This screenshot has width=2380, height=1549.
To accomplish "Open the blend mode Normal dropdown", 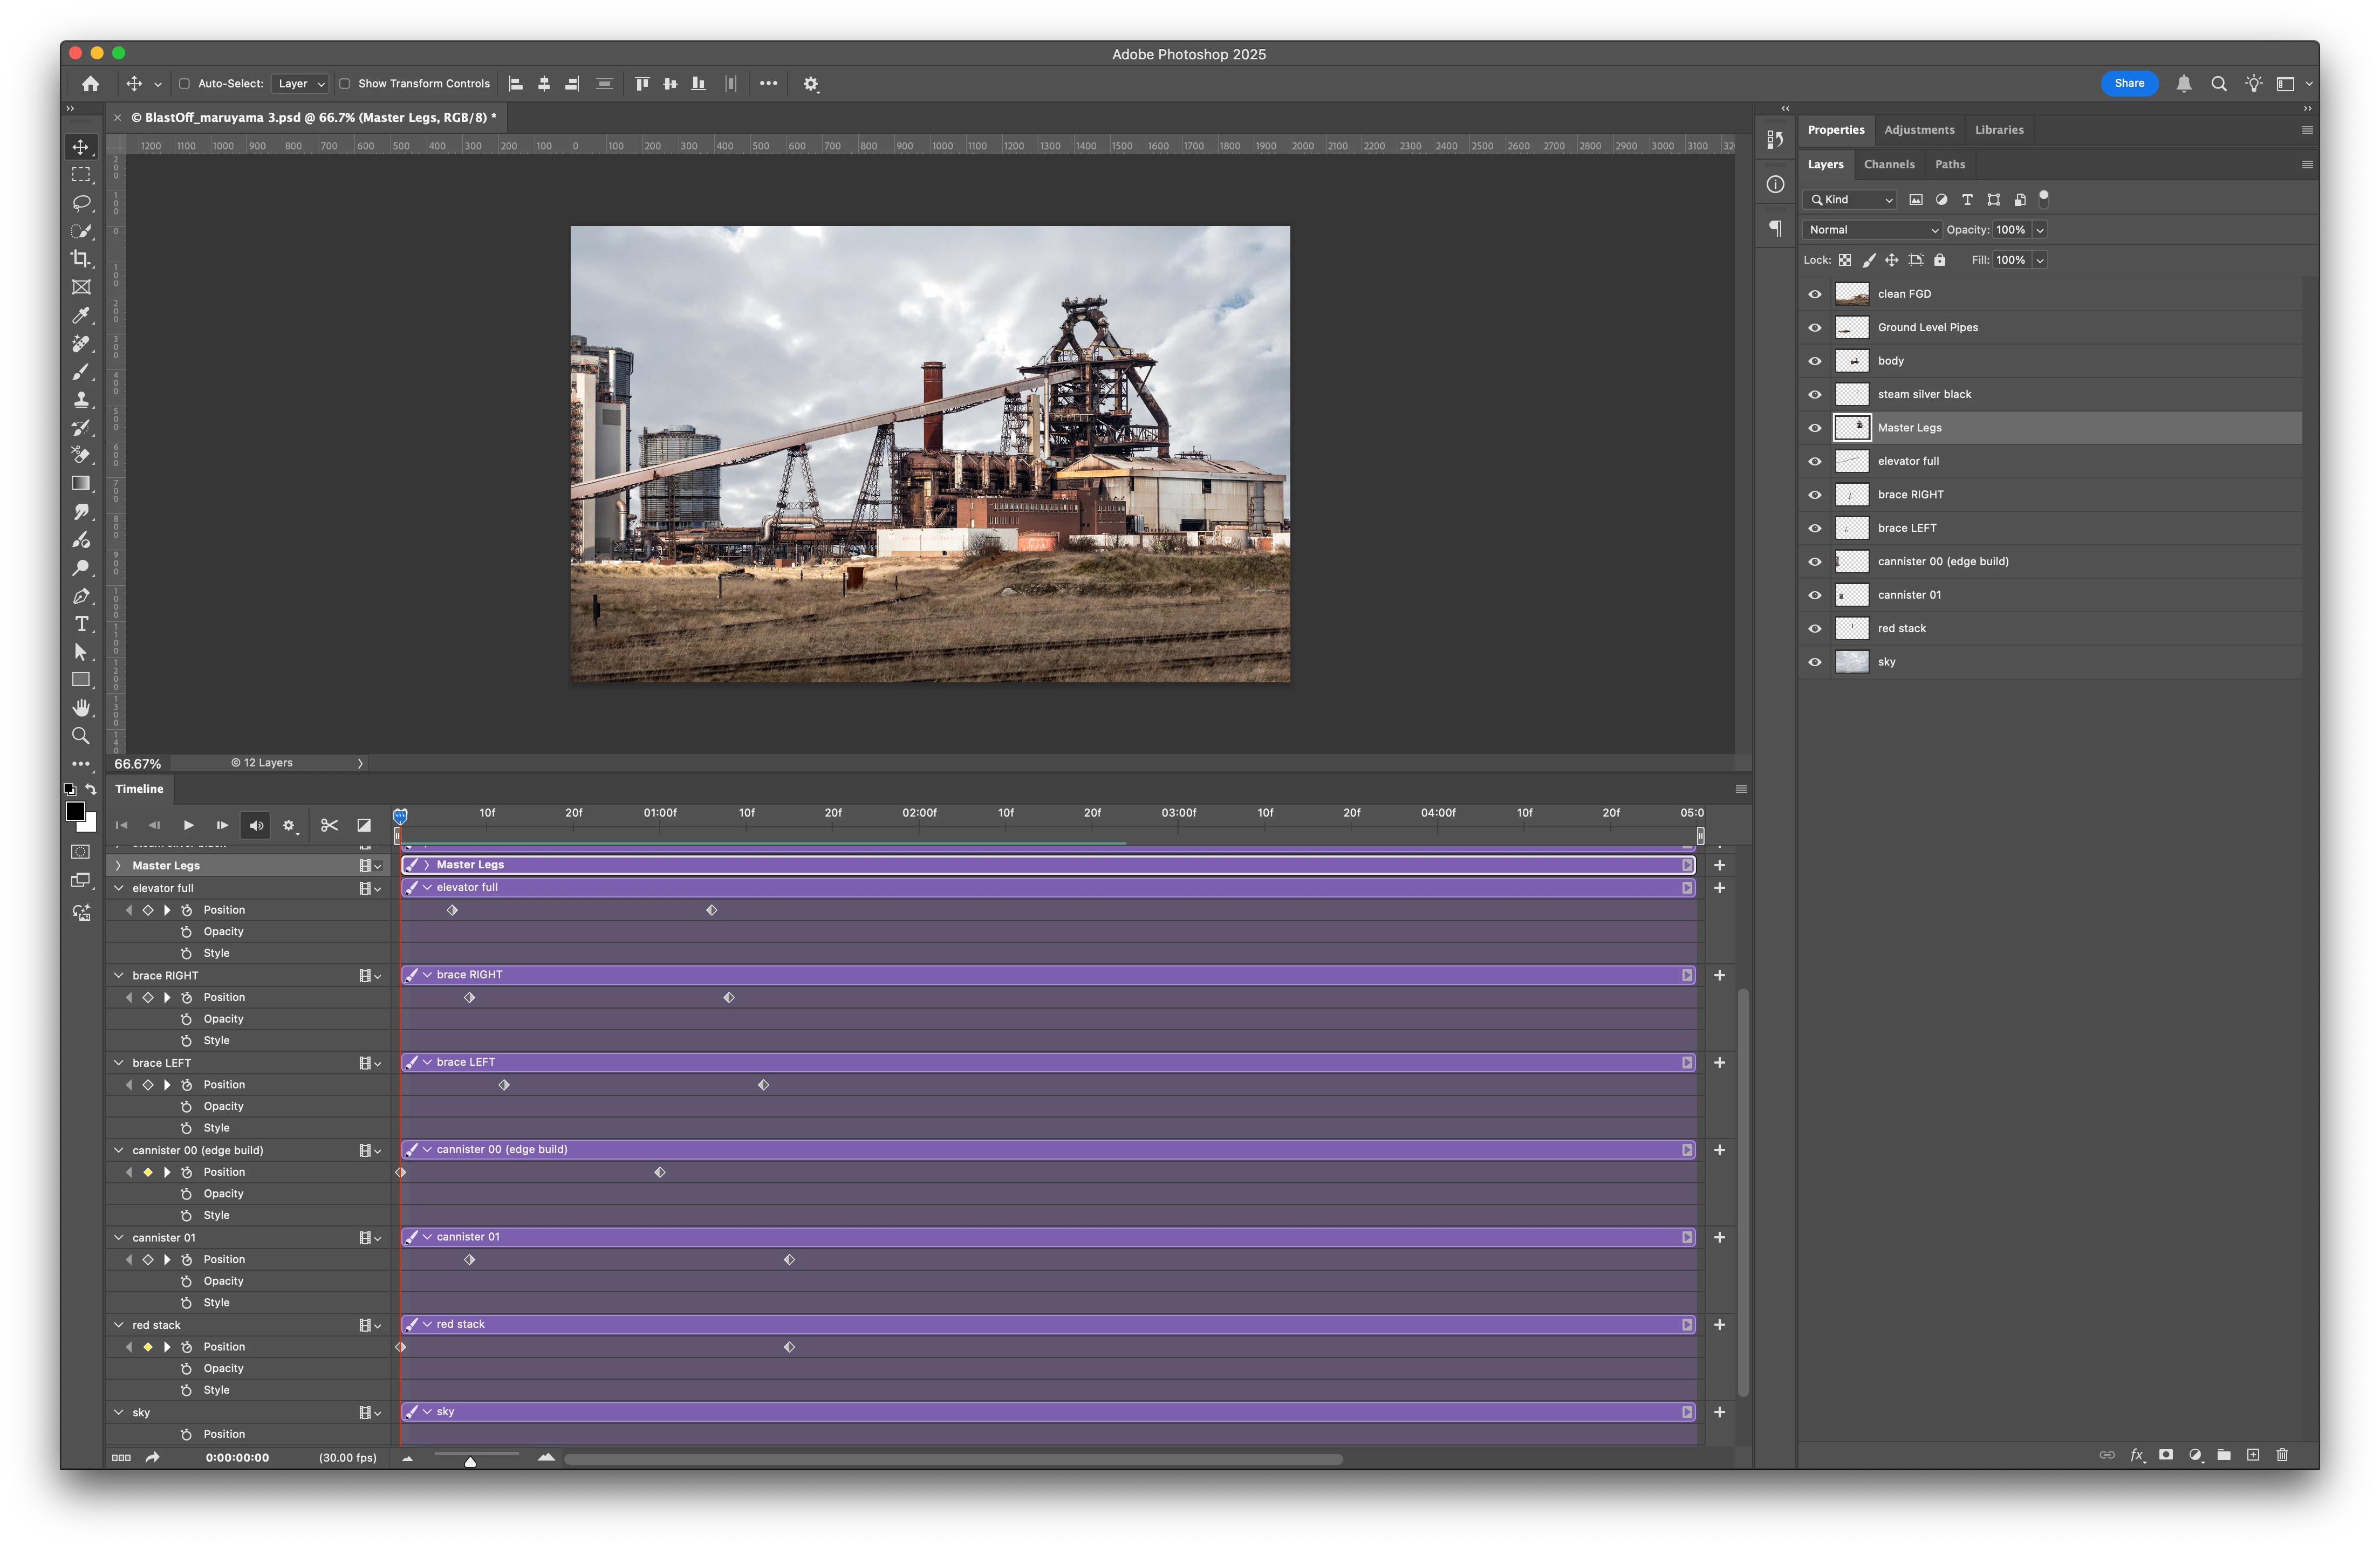I will 1871,230.
